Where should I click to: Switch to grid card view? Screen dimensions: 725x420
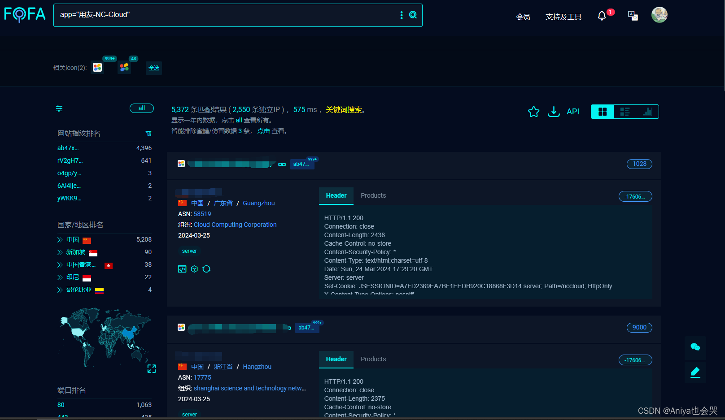pyautogui.click(x=603, y=112)
